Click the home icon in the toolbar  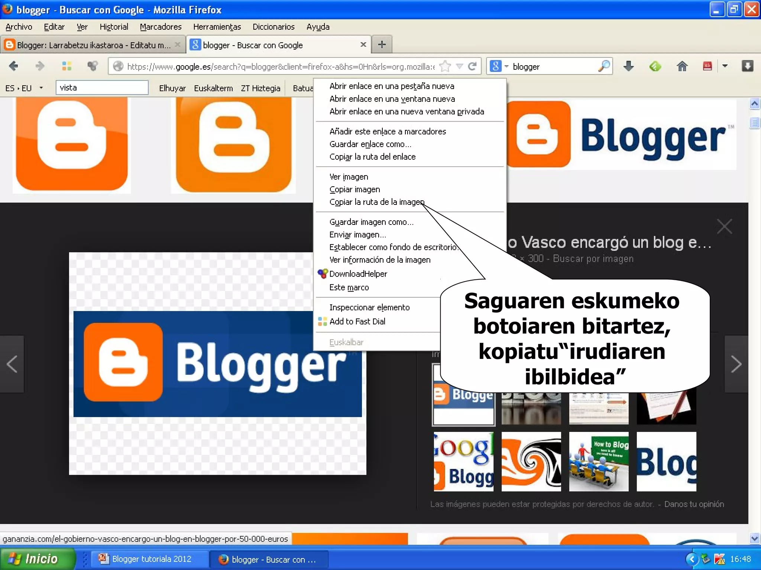(682, 66)
